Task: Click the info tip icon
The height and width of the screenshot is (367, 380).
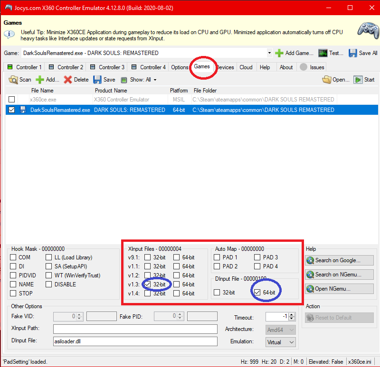Action: point(9,34)
